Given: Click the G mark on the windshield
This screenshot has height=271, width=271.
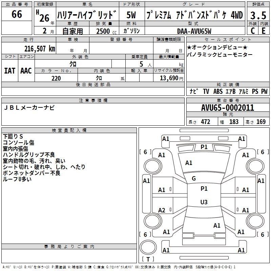Looking at the screenshot, I should [194, 179].
